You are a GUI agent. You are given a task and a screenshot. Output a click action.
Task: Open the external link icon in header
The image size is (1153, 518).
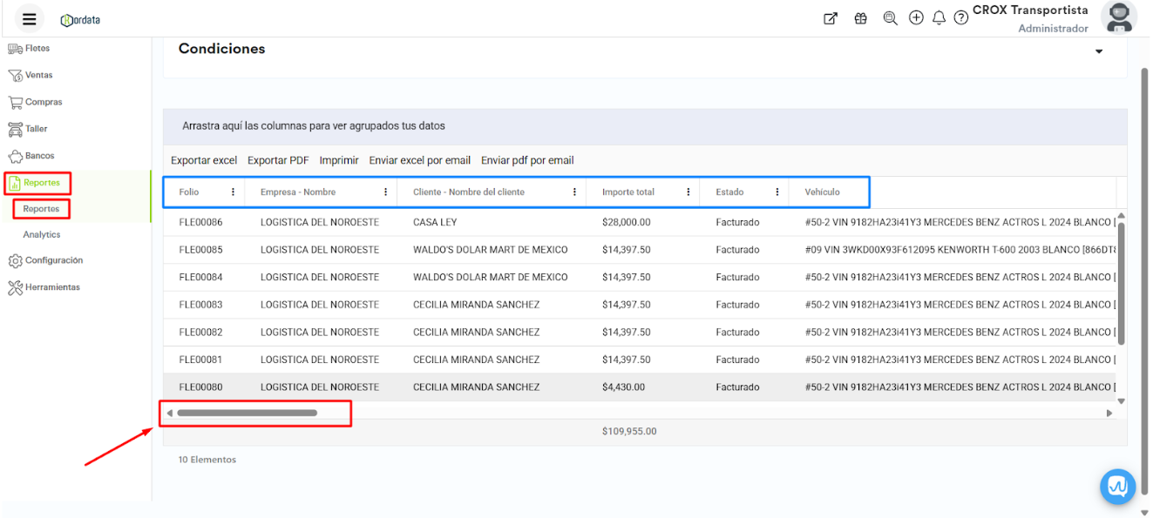831,18
